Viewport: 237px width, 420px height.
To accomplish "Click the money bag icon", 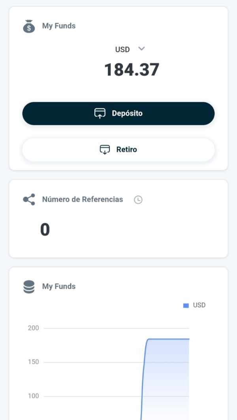I will point(29,26).
